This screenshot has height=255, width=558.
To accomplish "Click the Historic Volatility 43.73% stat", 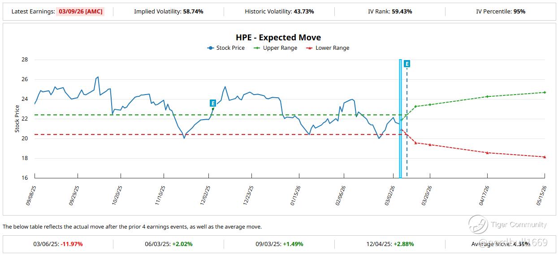I will point(279,11).
